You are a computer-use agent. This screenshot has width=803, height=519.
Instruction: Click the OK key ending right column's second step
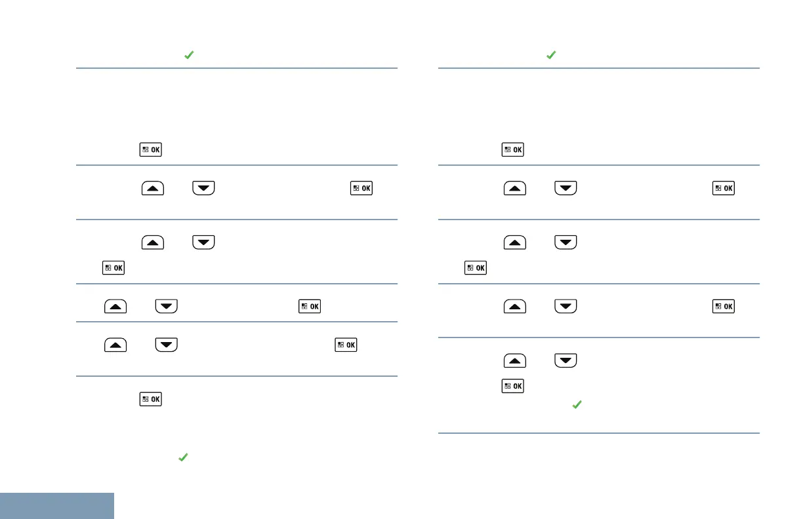click(724, 189)
